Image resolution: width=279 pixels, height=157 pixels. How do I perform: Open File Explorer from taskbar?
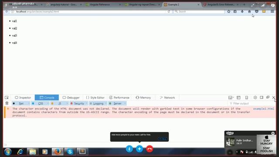33,152
